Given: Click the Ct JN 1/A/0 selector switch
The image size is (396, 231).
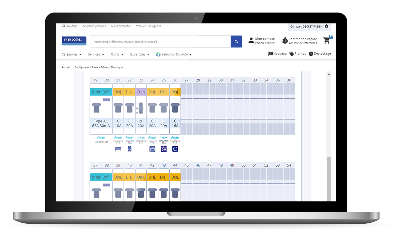Looking at the screenshot, I should [x=141, y=108].
